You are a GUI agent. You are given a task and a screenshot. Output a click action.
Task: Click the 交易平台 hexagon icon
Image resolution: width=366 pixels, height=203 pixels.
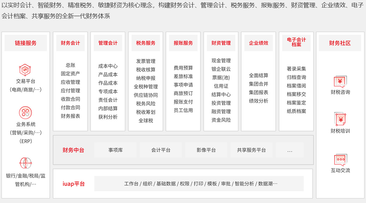(25, 70)
